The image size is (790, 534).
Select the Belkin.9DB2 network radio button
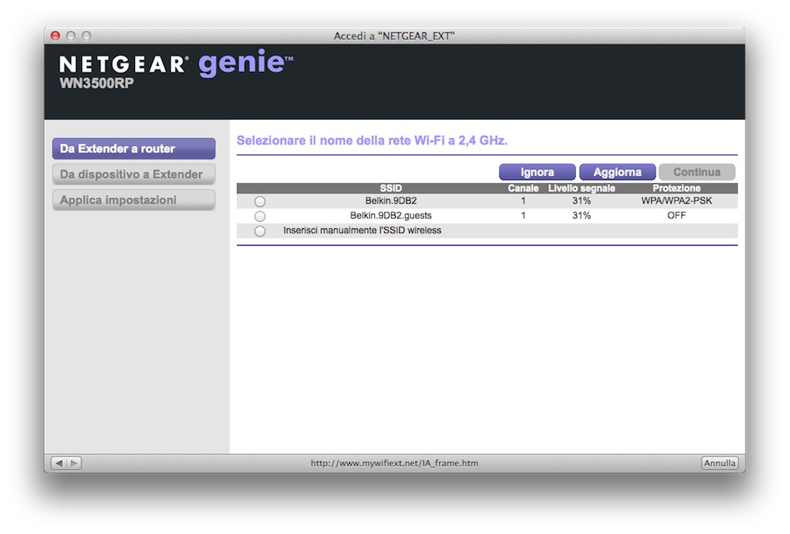260,201
